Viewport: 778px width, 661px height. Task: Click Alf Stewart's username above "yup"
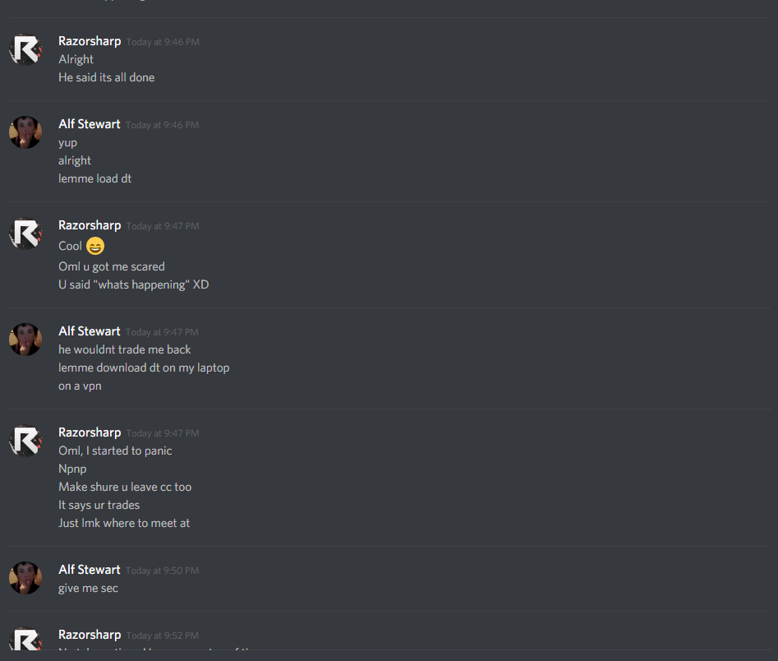click(x=90, y=124)
